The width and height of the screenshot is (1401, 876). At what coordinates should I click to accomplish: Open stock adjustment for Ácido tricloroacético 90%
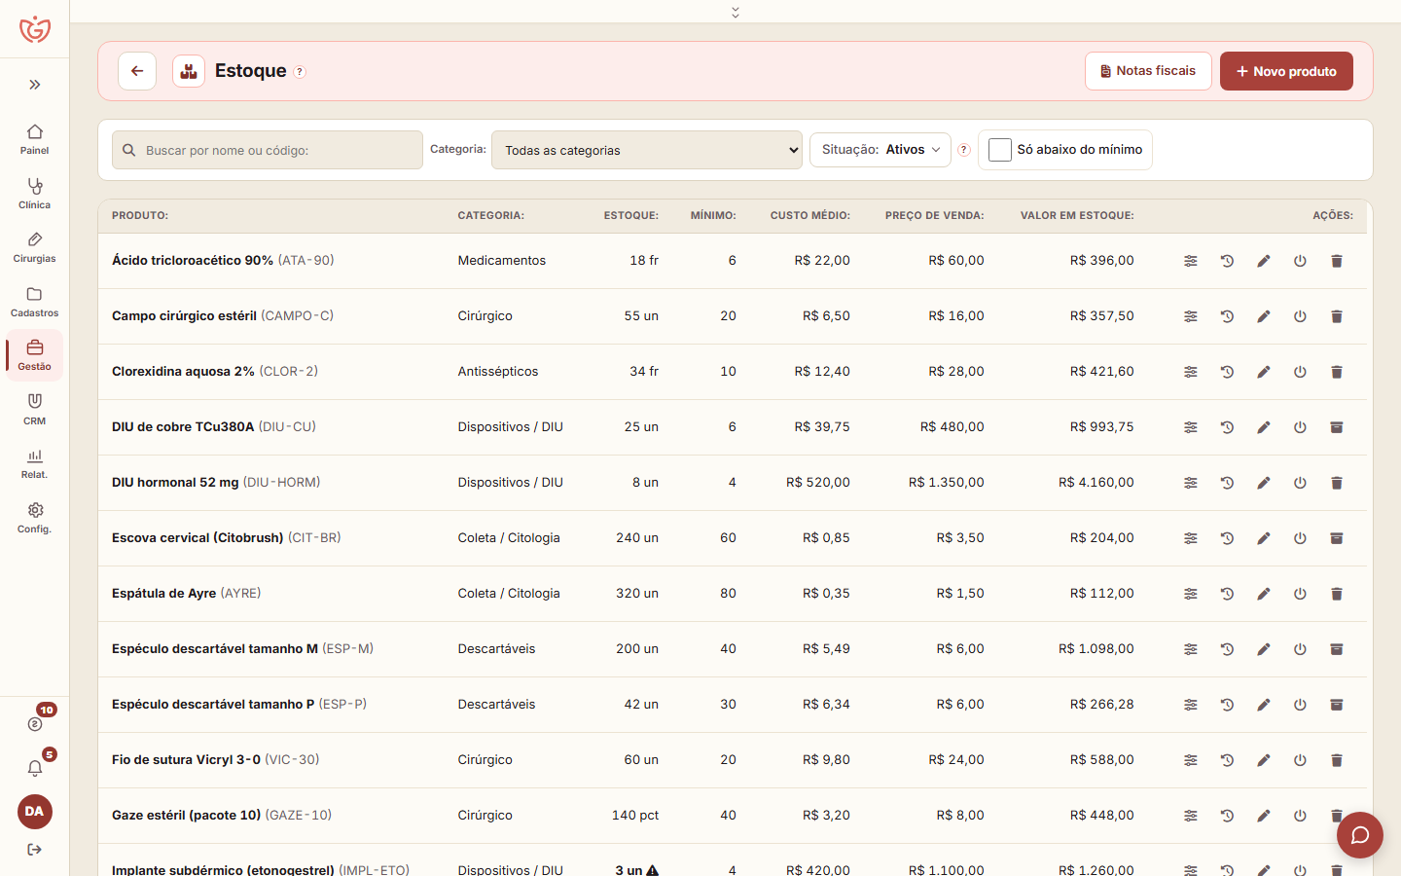click(x=1190, y=261)
